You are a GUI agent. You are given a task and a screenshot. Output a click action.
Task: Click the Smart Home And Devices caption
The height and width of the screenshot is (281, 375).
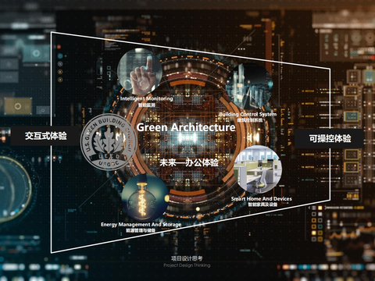tap(262, 199)
